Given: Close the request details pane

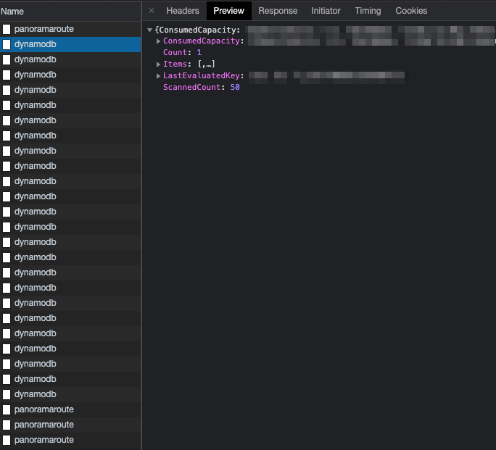Looking at the screenshot, I should point(152,11).
